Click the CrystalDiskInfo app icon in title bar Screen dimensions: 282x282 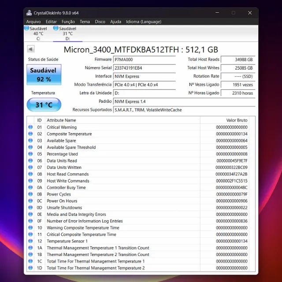pyautogui.click(x=29, y=13)
